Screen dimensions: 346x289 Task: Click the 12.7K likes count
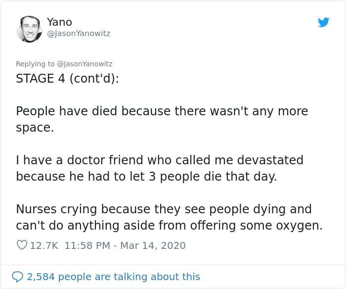click(44, 245)
